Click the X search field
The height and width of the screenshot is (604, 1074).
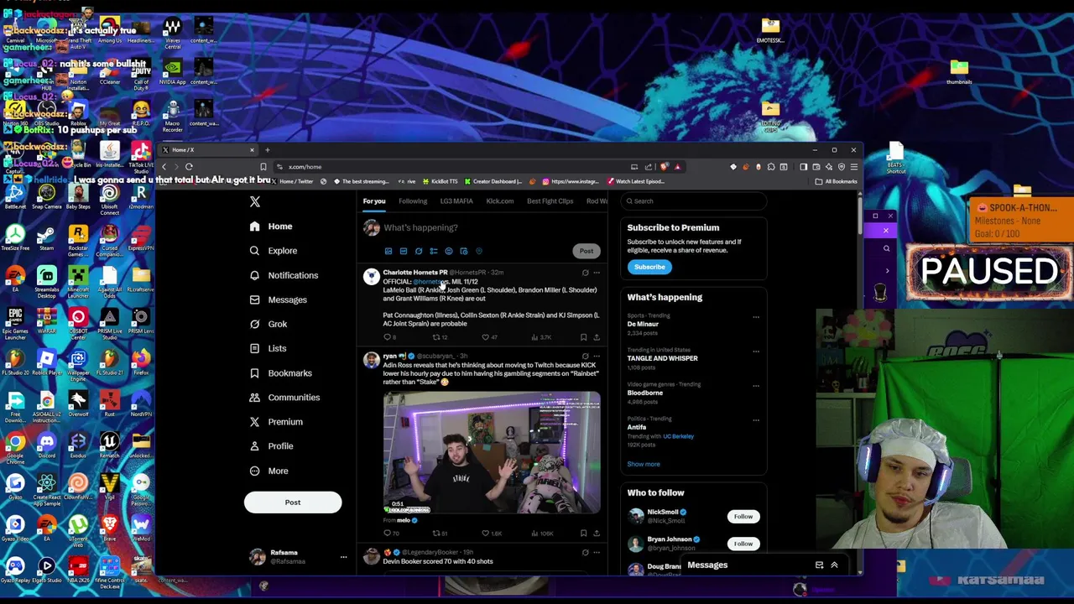695,201
